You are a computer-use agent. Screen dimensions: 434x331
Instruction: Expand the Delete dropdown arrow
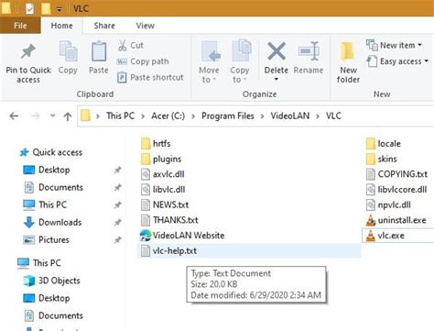(277, 80)
